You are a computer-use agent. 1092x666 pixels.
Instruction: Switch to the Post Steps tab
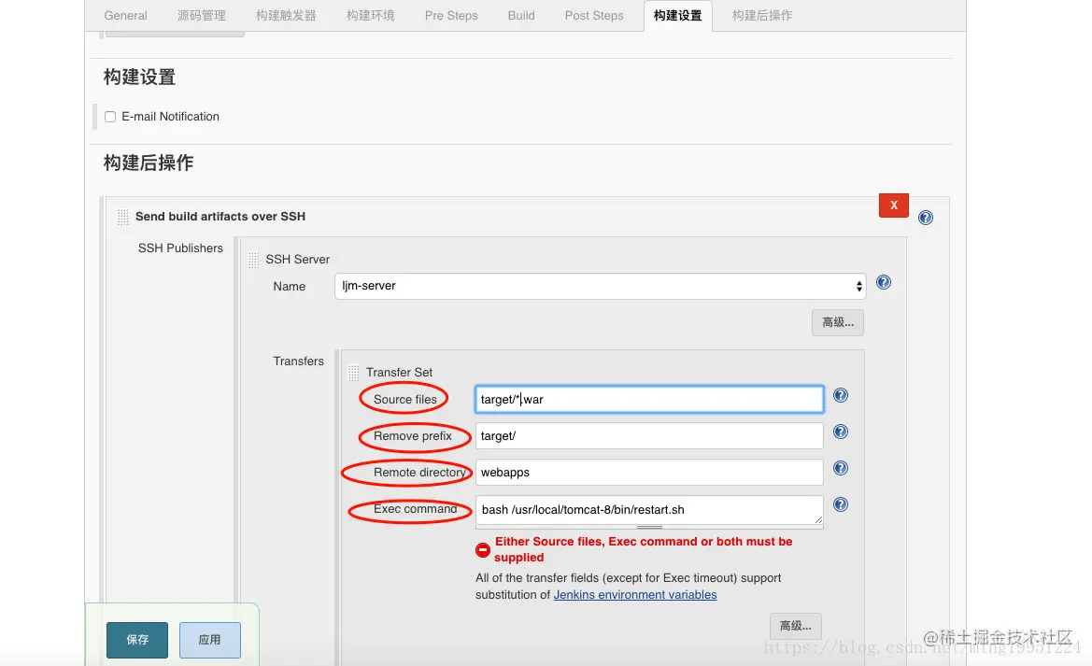click(x=594, y=15)
